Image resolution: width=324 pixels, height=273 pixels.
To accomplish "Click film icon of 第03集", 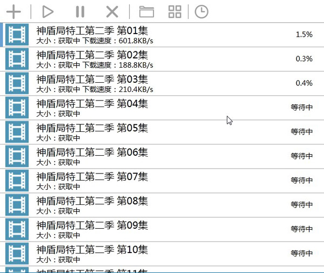I will click(x=17, y=83).
